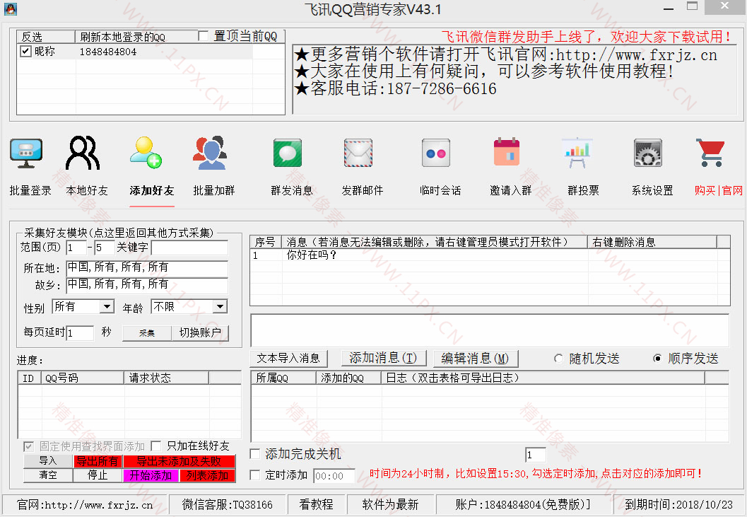
Task: Click the 关键字 input field
Action: tap(189, 248)
